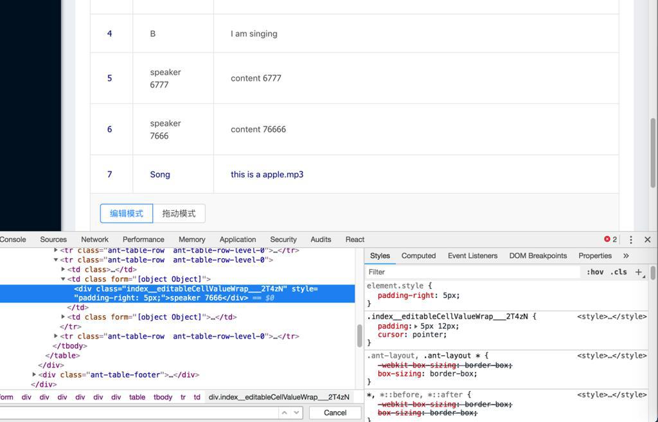Jump to next search result arrow
The width and height of the screenshot is (658, 422).
pos(296,412)
